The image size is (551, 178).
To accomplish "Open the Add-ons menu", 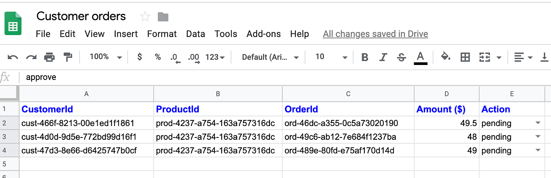I will (263, 34).
